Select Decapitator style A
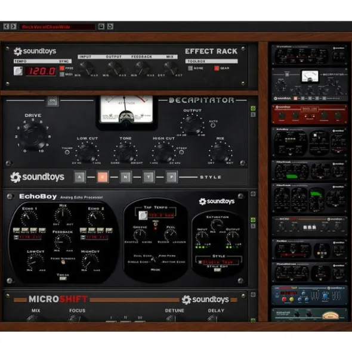The image size is (352, 352). point(79,177)
